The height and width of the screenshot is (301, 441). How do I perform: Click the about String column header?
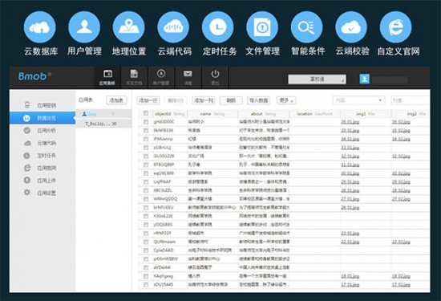264,114
